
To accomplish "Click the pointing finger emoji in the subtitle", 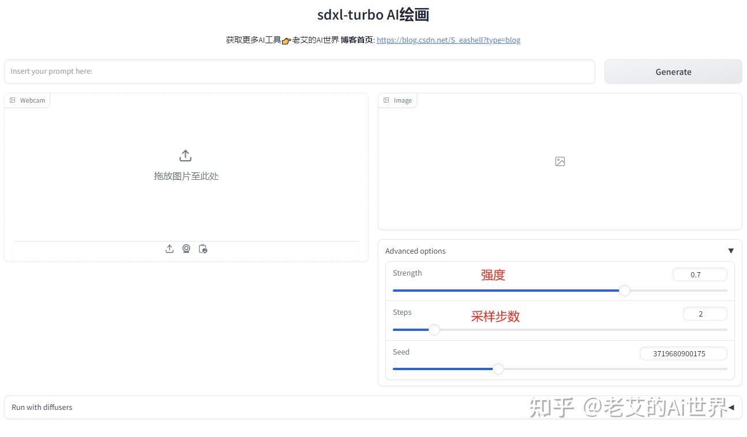I will tap(286, 40).
